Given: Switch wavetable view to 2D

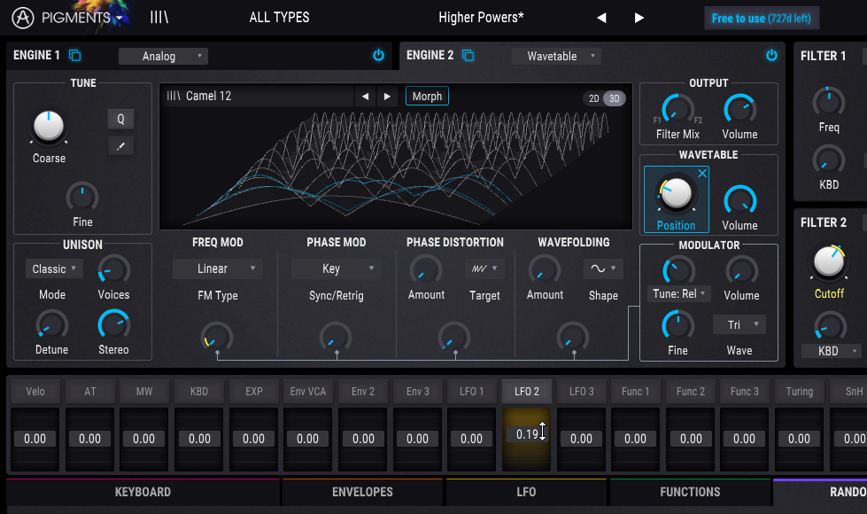Looking at the screenshot, I should (594, 98).
